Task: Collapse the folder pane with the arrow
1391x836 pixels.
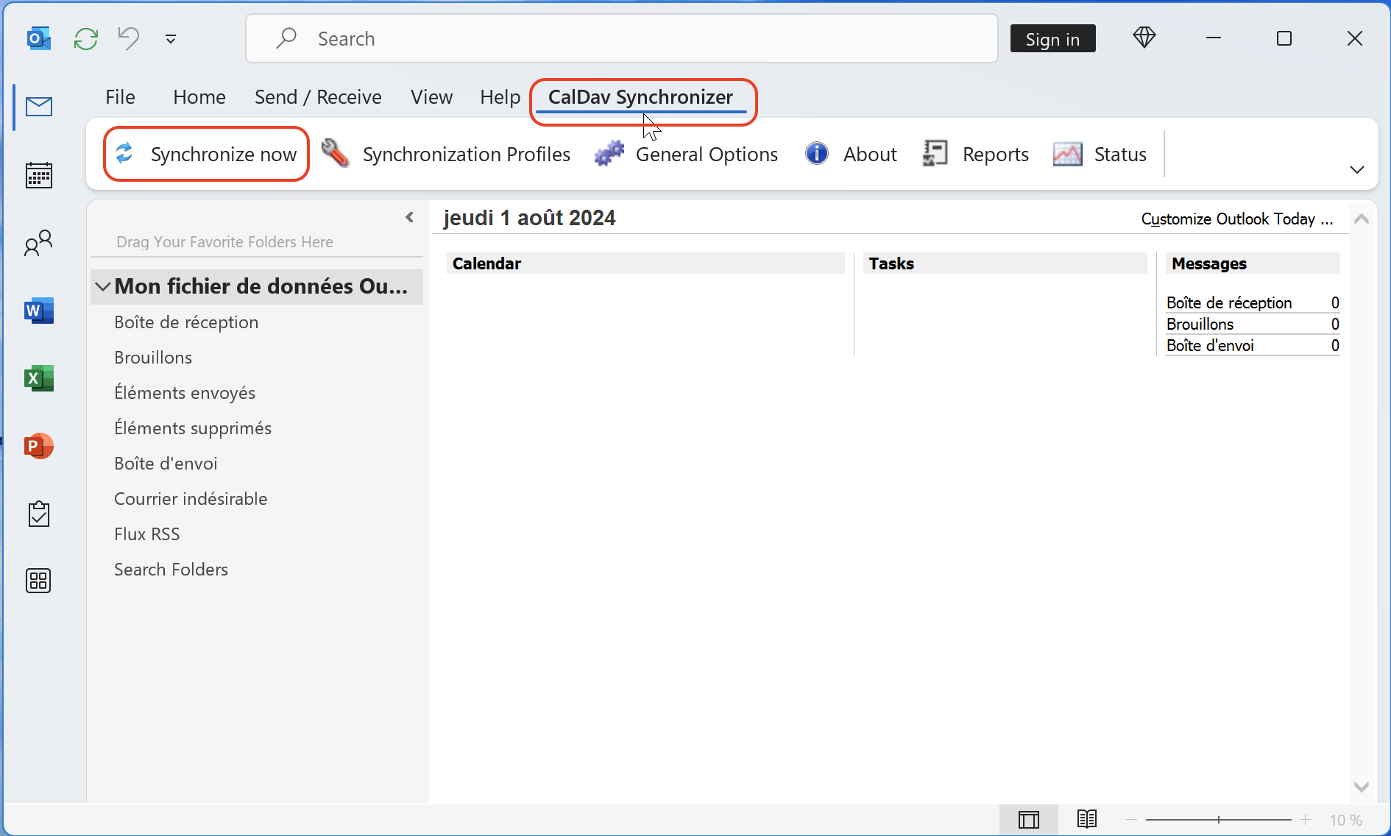Action: [410, 217]
